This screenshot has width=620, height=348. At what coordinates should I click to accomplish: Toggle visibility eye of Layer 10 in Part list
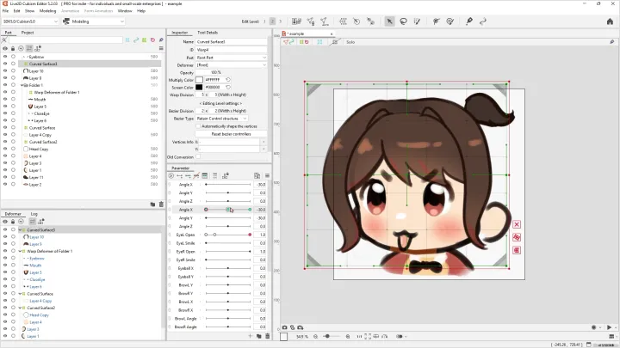5,71
